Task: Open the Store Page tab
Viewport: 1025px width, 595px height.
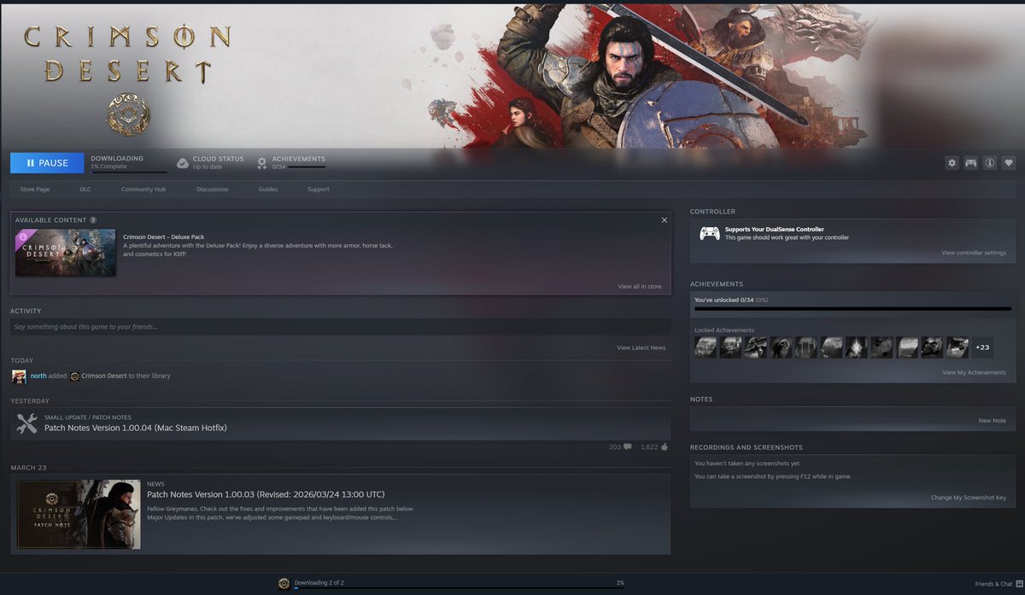Action: point(34,190)
